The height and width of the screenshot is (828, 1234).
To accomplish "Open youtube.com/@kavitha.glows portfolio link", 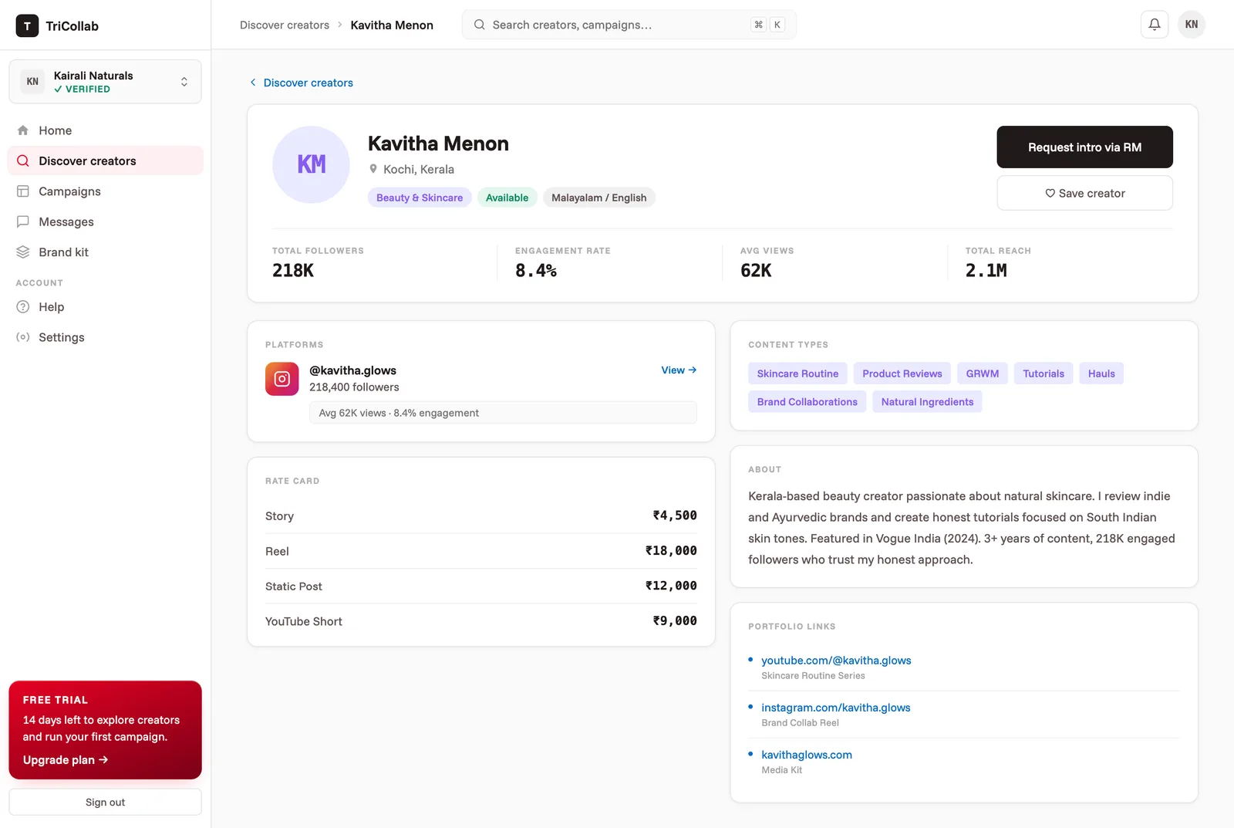I will pyautogui.click(x=836, y=661).
